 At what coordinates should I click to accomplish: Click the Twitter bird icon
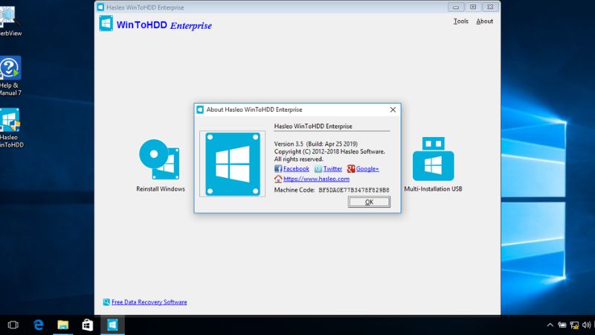tap(318, 169)
